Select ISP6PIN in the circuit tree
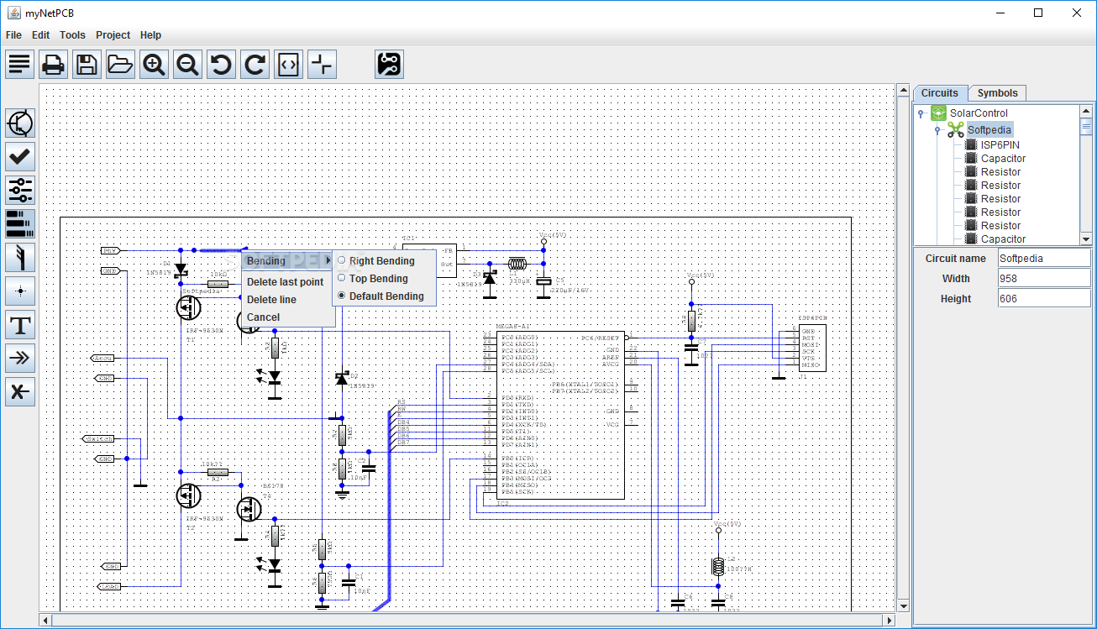The height and width of the screenshot is (629, 1097). (x=1000, y=144)
